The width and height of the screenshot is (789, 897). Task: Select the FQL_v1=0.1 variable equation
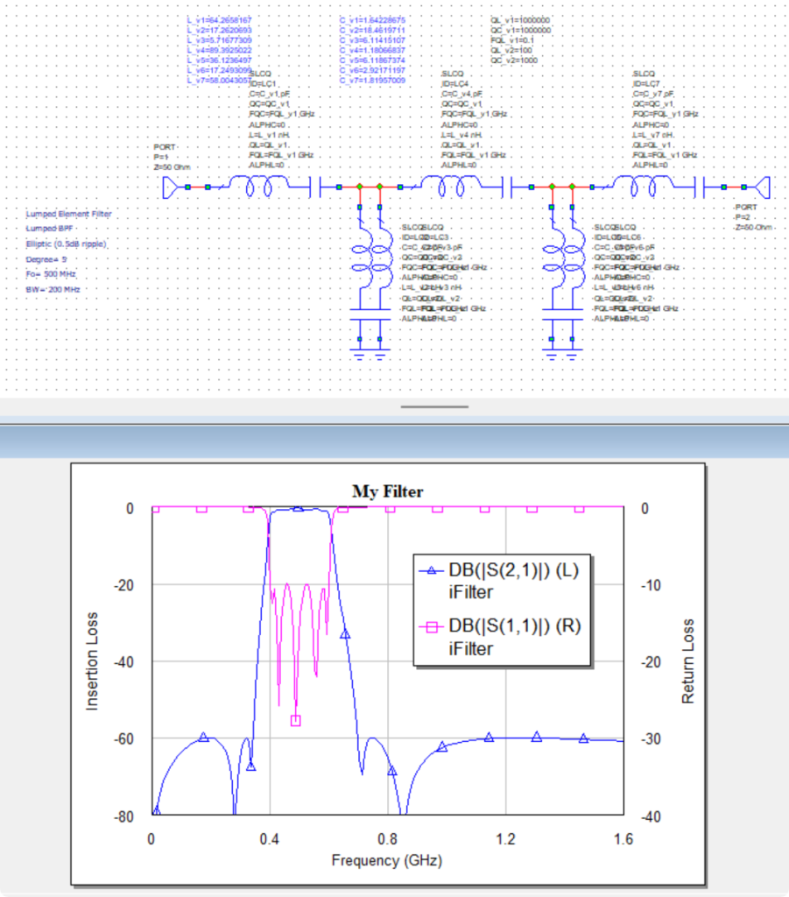[511, 40]
